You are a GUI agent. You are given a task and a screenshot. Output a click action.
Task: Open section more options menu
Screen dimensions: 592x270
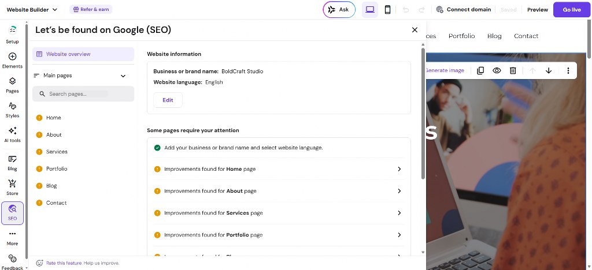[x=568, y=70]
